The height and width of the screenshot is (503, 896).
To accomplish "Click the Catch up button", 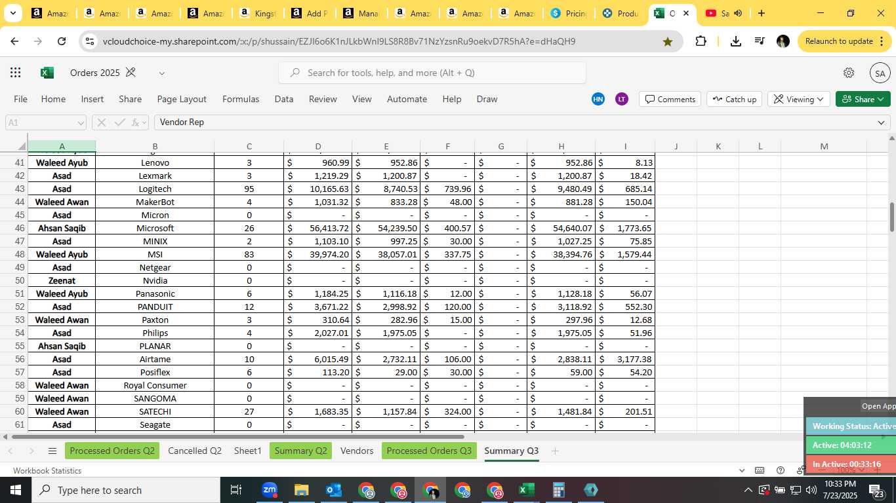I will point(735,99).
